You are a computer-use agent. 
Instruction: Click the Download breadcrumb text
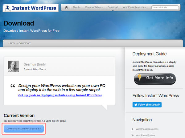point(24,43)
